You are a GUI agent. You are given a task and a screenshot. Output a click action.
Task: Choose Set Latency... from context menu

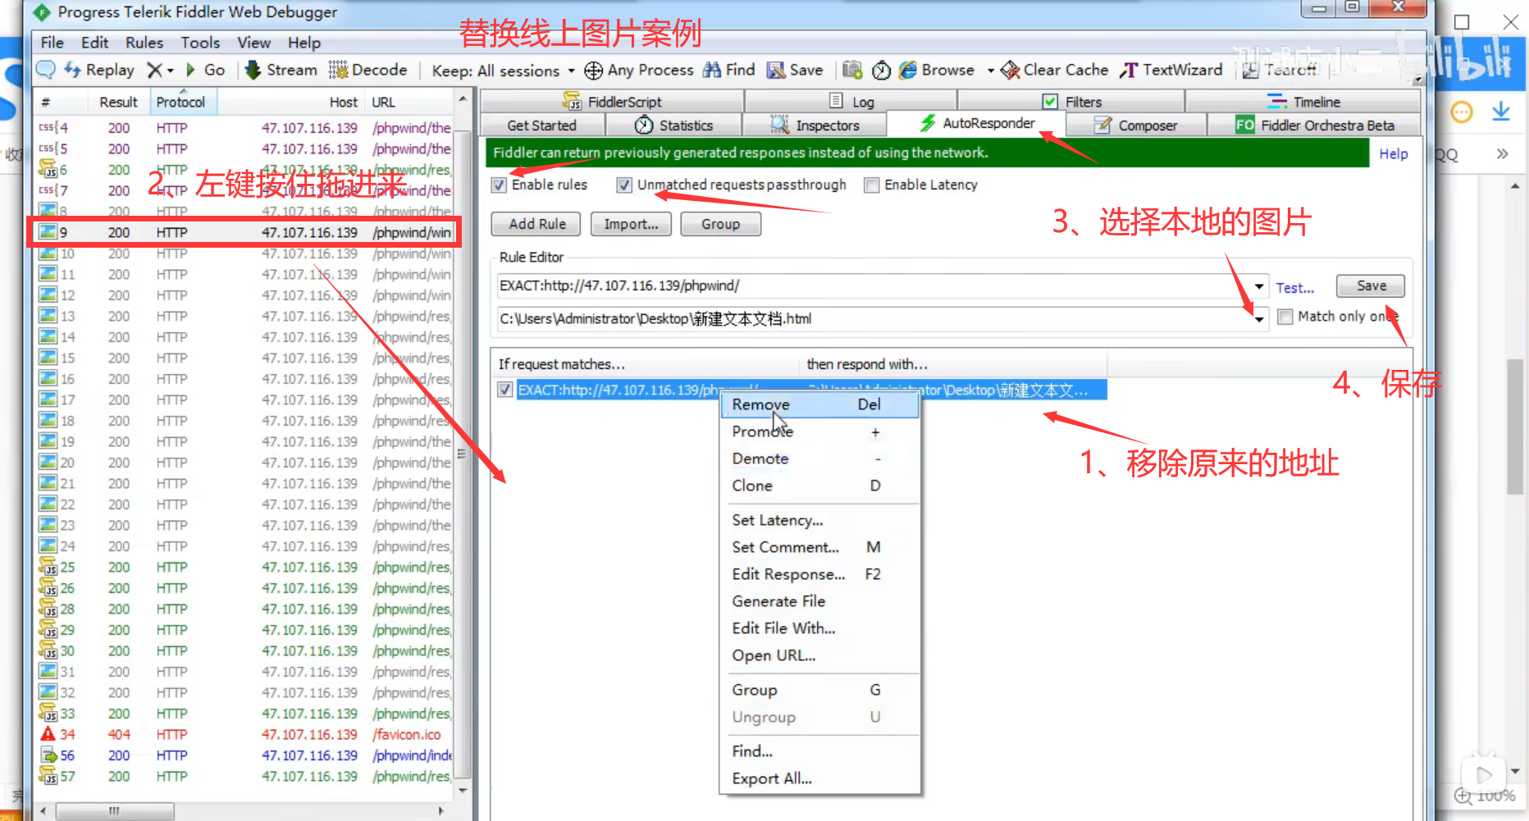point(819,520)
